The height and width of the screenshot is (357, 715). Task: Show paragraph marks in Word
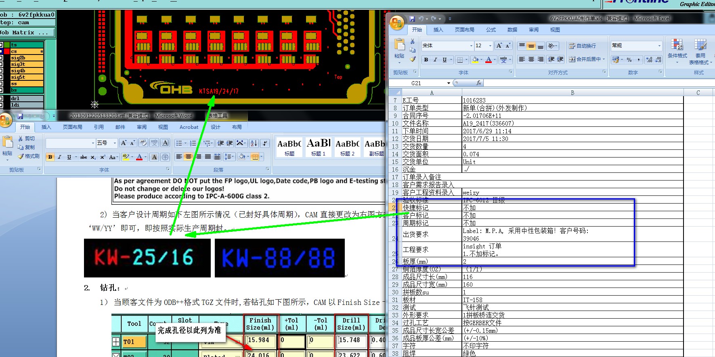click(x=265, y=143)
